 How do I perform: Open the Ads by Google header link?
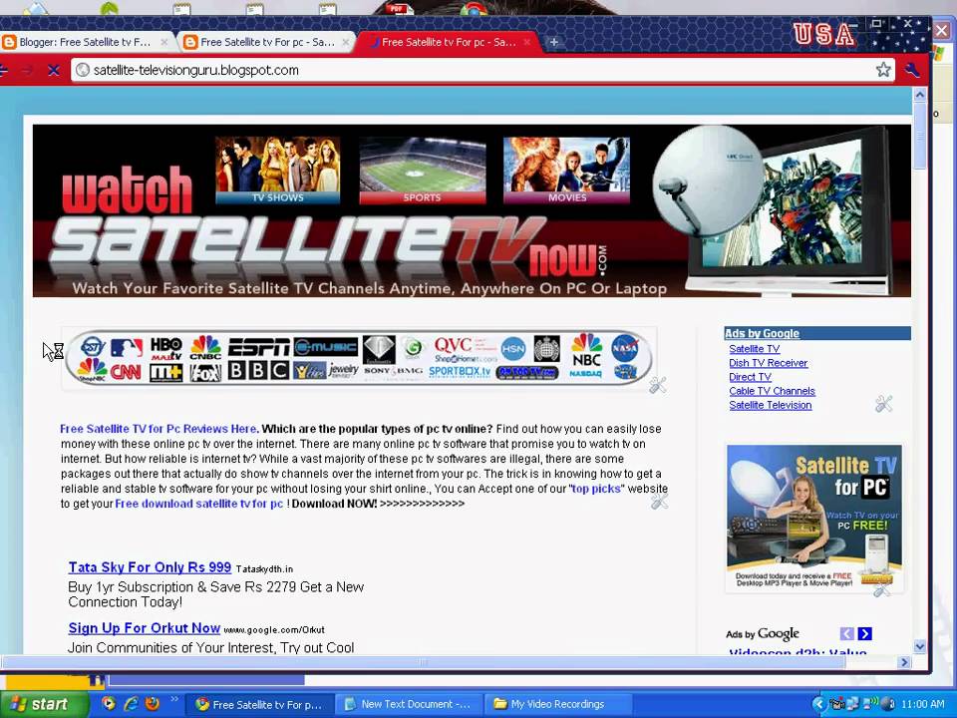point(762,333)
